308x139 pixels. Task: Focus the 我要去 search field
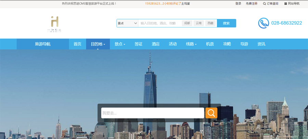(x=152, y=113)
